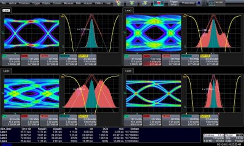Viewport: 244px width, 146px height.
Task: Open the Analysis menu
Action: point(88,3)
